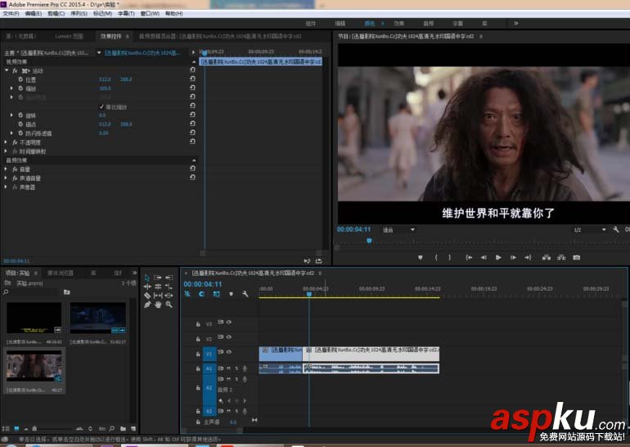630x447 pixels.
Task: Expand the 不透明度 opacity effect
Action: tap(7, 142)
